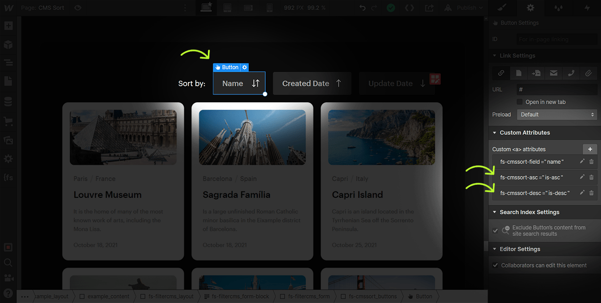This screenshot has width=601, height=303.
Task: Switch to the Style panel brush tab
Action: click(x=502, y=8)
